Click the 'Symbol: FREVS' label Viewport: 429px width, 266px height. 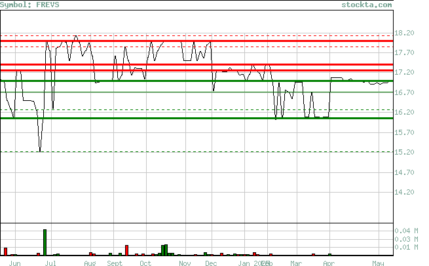[29, 5]
